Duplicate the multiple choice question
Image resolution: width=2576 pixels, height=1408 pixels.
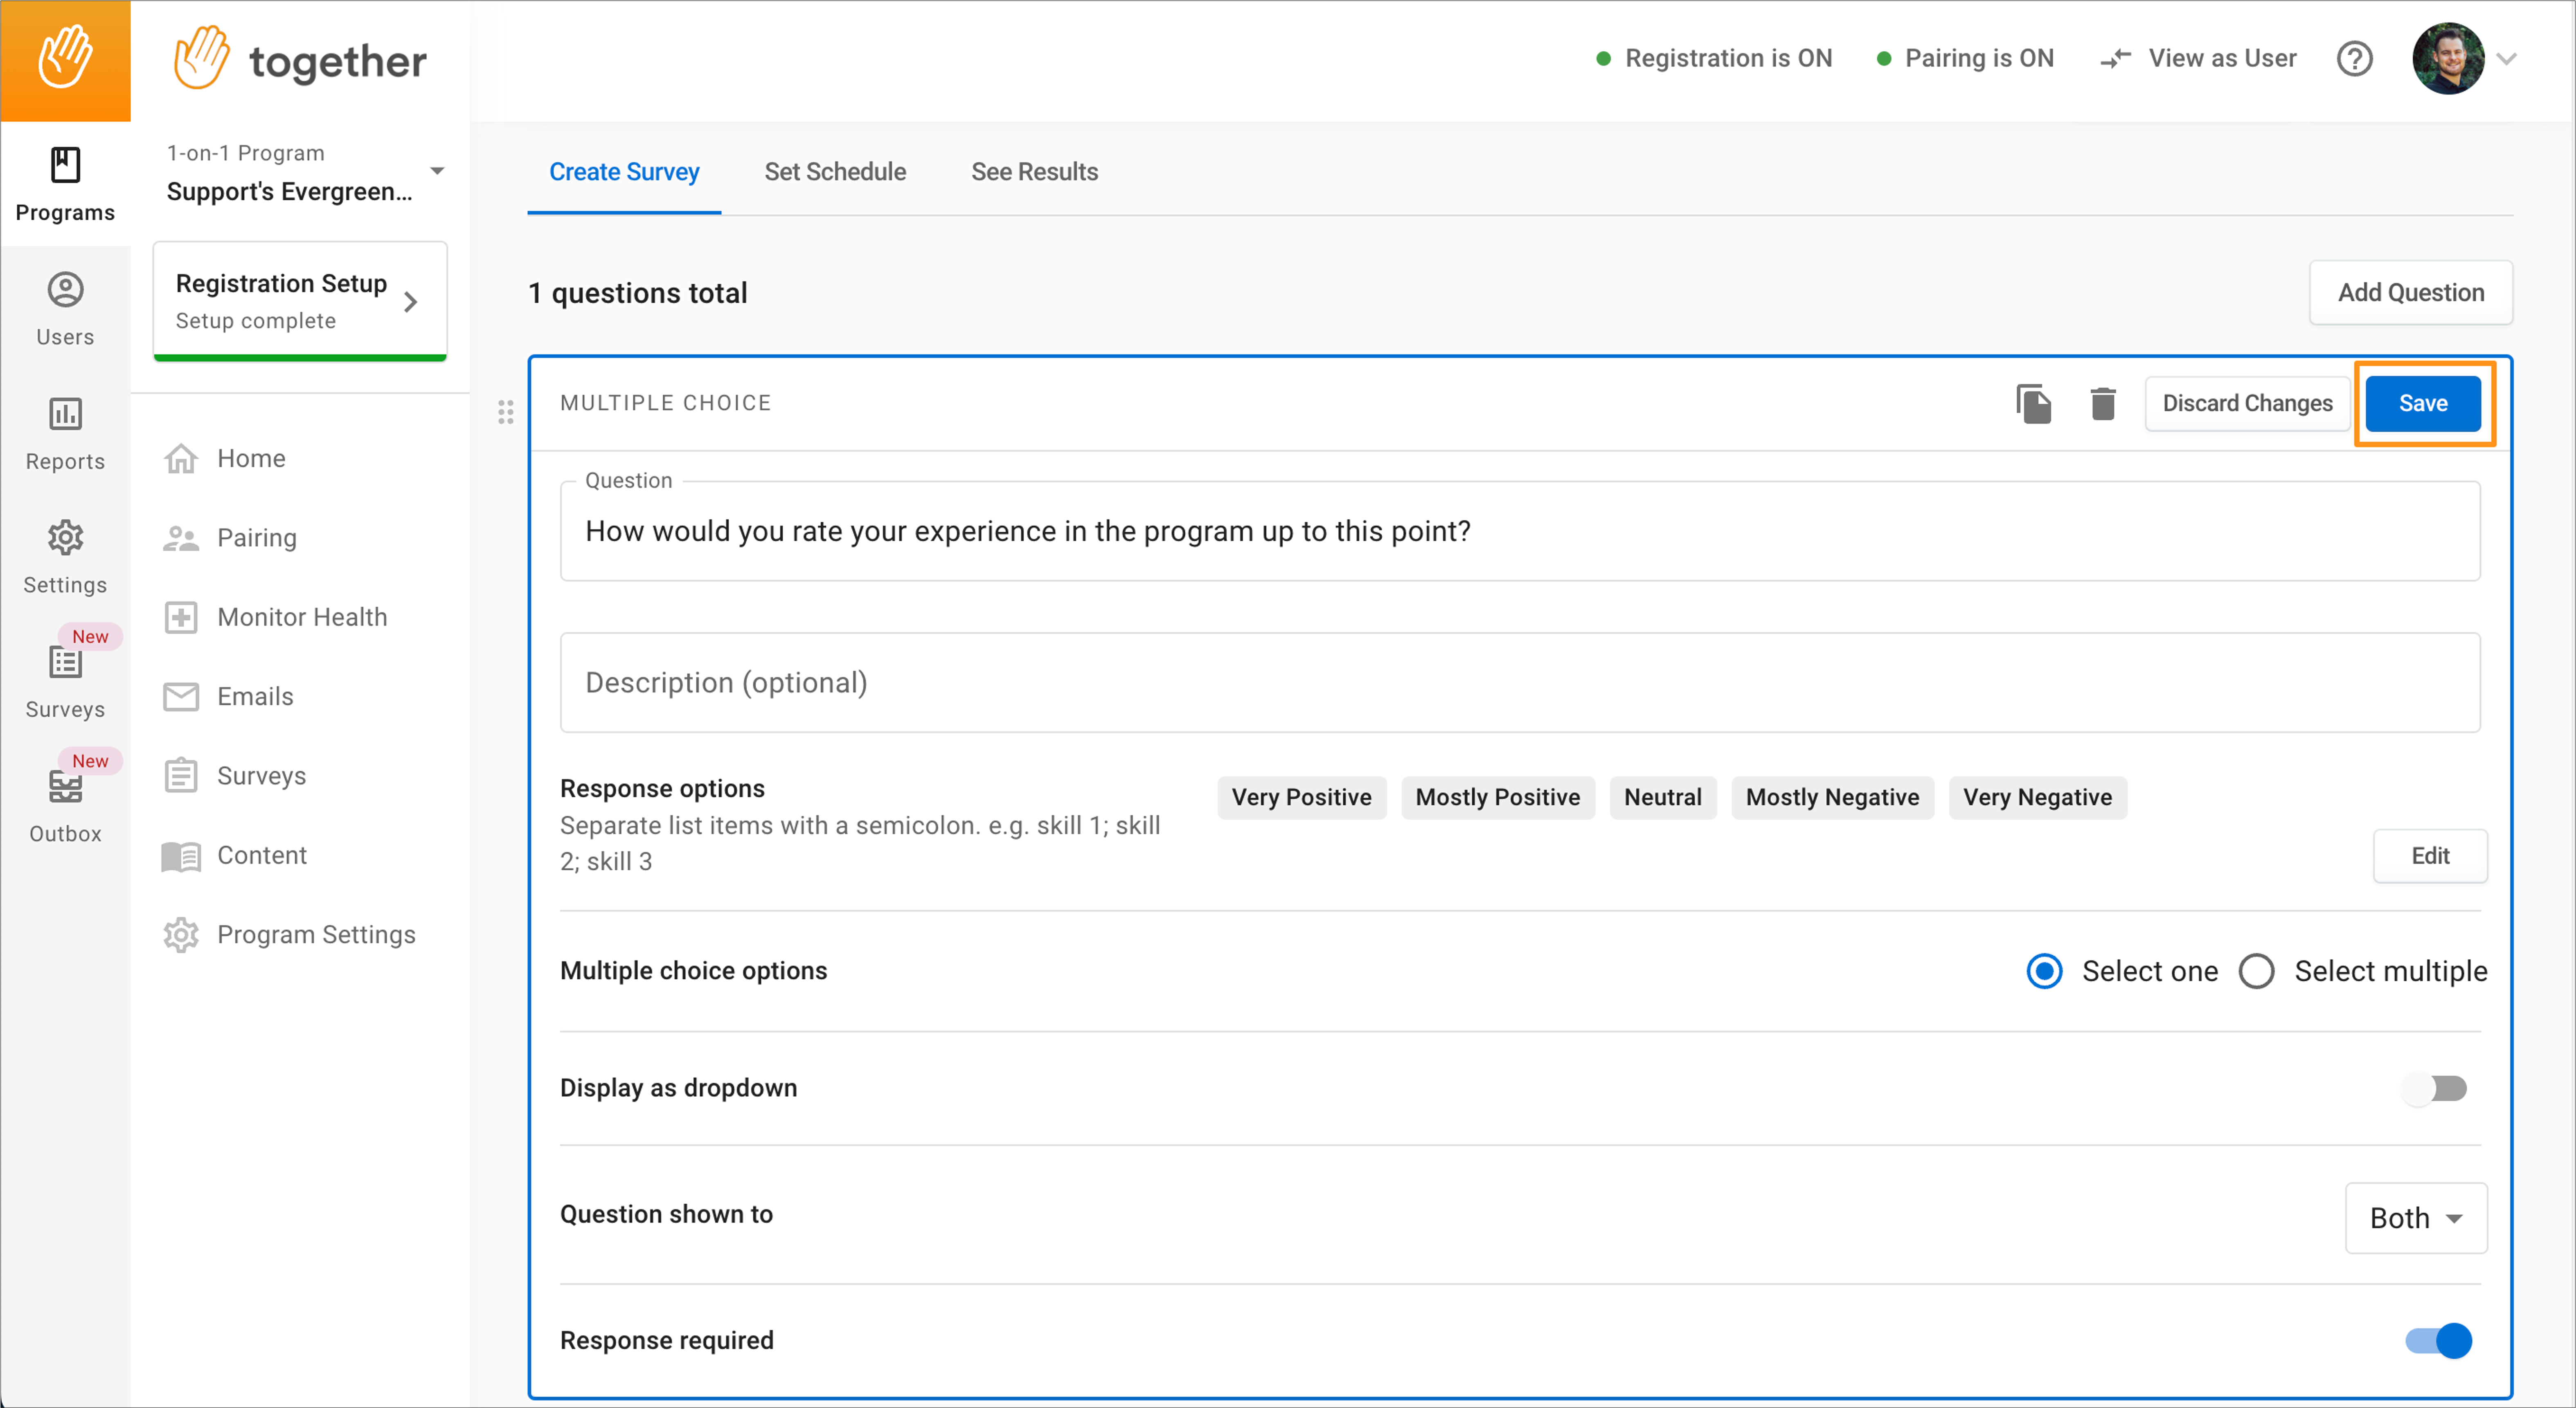click(2033, 404)
